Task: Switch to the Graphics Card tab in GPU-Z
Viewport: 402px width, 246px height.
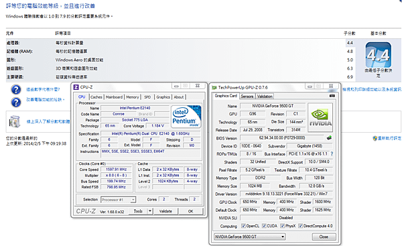Action: [226, 96]
